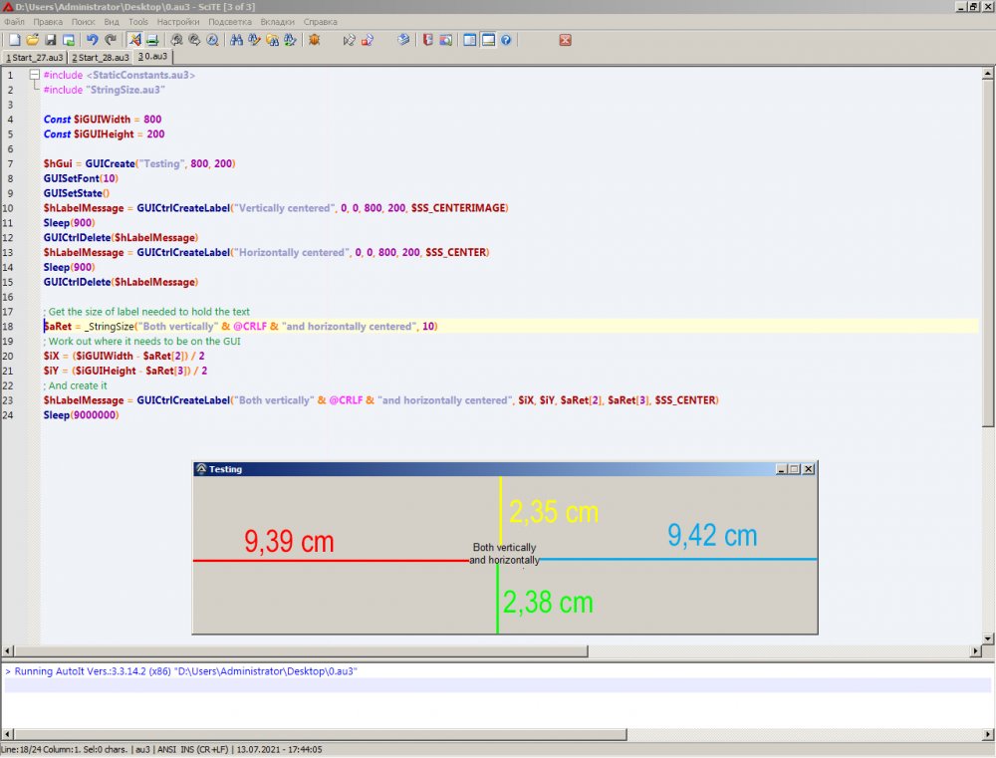Redo the last undone edit

(x=111, y=40)
